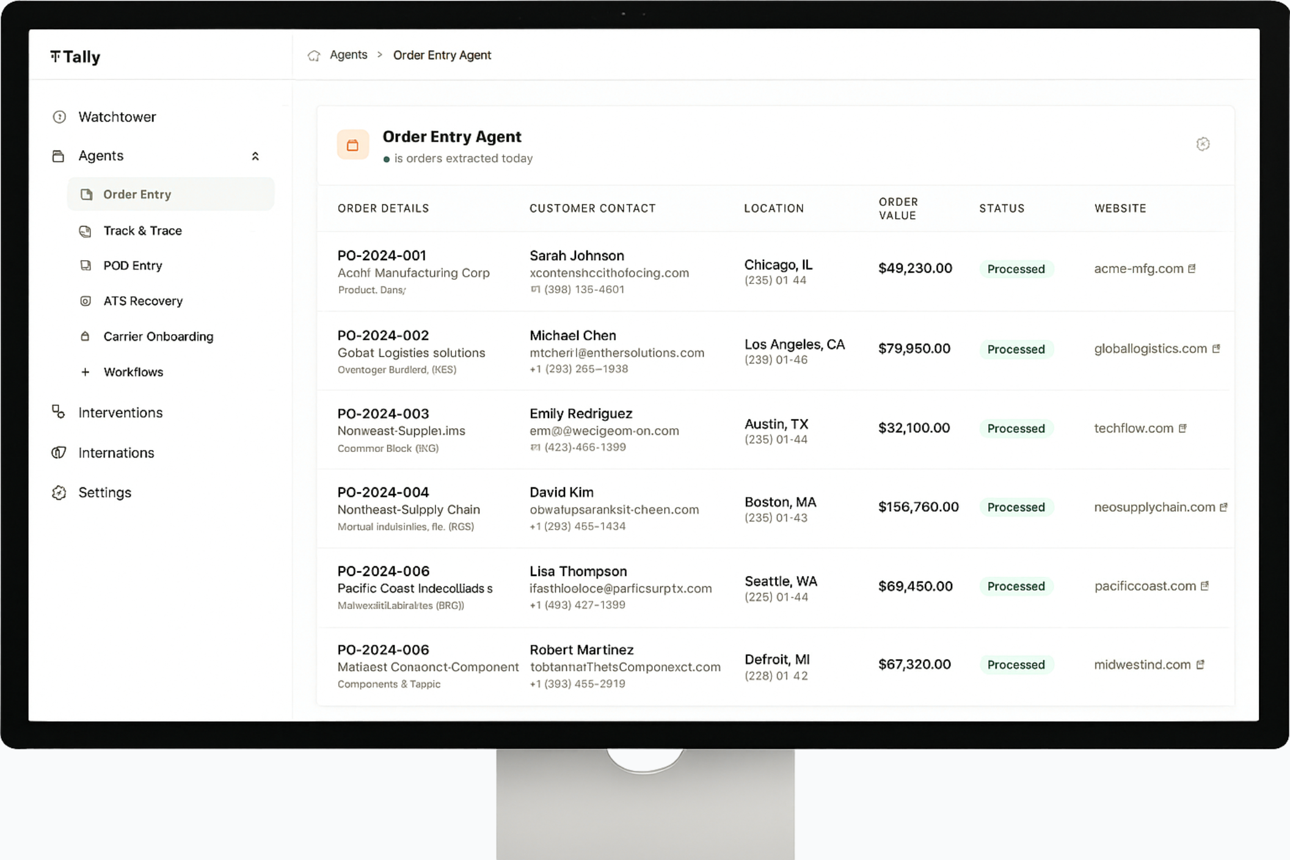Image resolution: width=1290 pixels, height=860 pixels.
Task: Open external link icon beside acme-mfg.com
Action: coord(1192,269)
